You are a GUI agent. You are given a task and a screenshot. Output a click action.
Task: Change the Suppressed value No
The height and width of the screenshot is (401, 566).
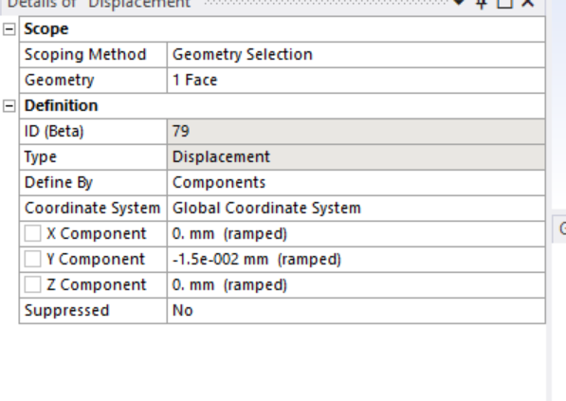(x=356, y=311)
